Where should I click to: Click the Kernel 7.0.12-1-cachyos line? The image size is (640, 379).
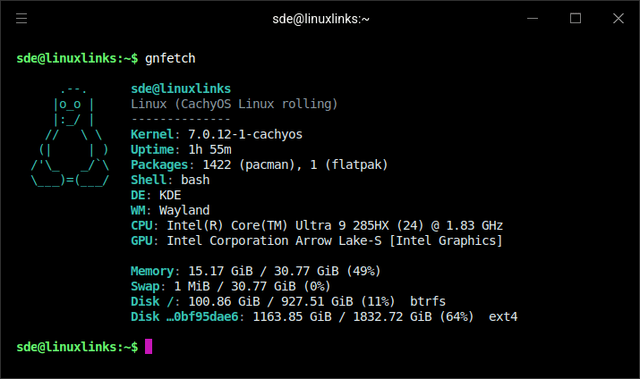[x=217, y=134]
